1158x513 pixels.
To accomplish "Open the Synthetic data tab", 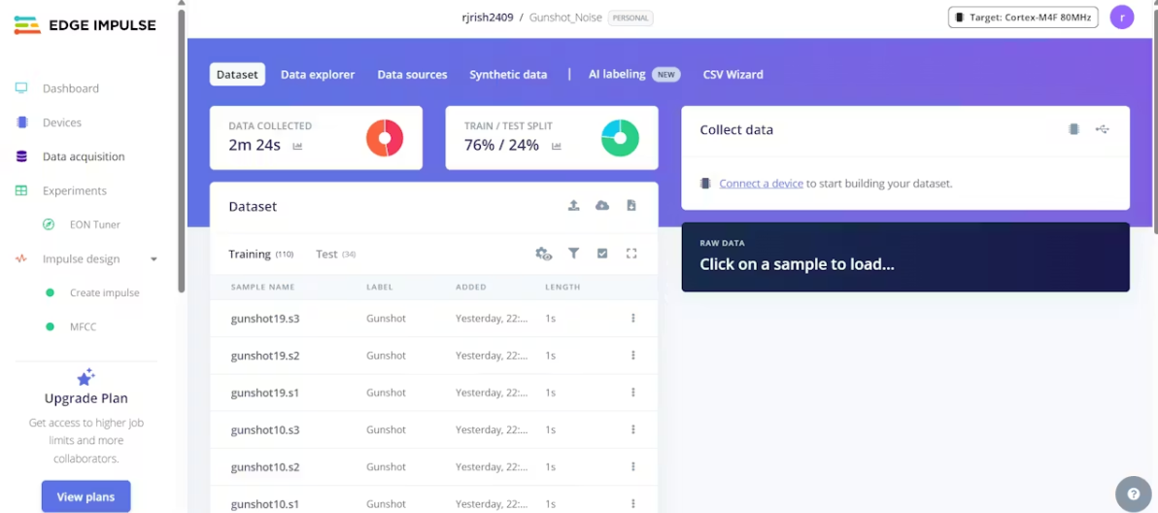I will pyautogui.click(x=508, y=75).
